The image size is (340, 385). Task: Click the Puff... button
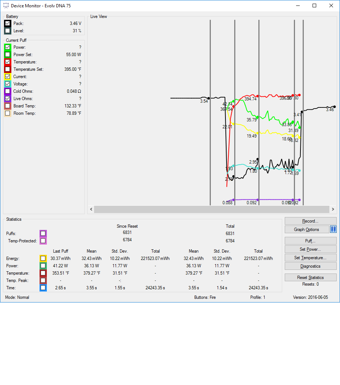[x=310, y=241]
